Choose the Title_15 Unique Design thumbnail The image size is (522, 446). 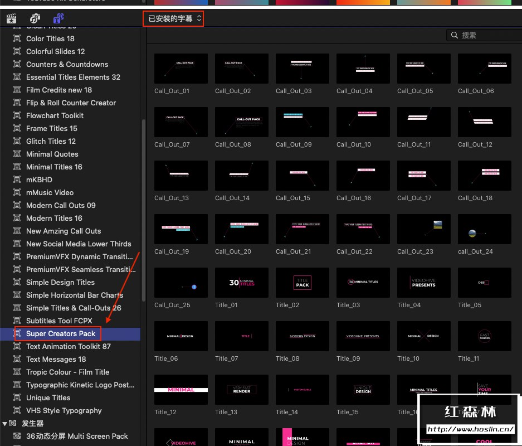pos(363,390)
